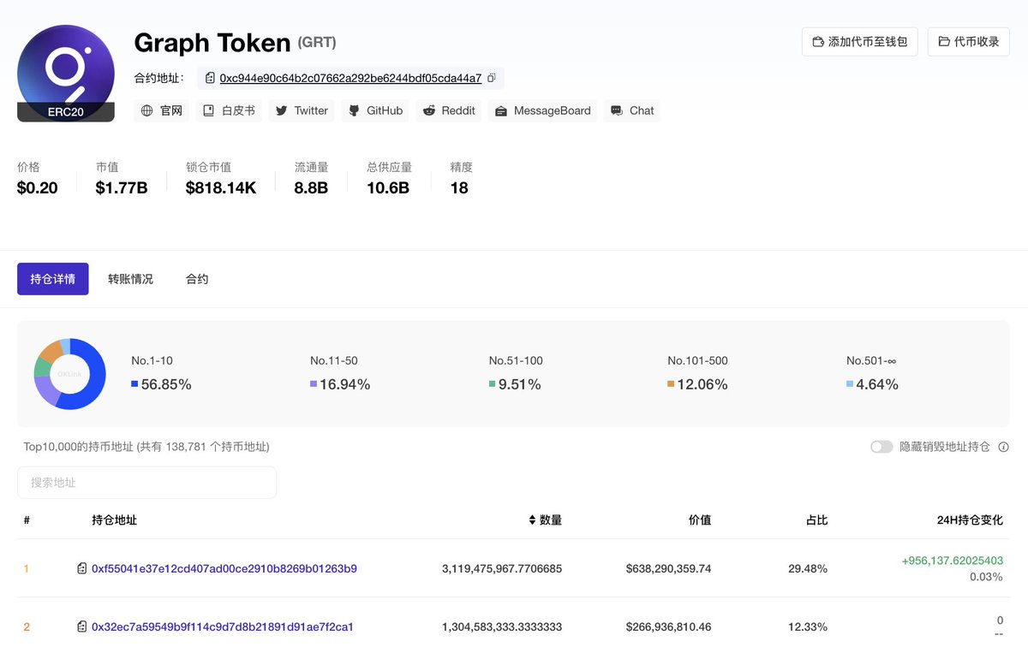The width and height of the screenshot is (1028, 653).
Task: Click the $1.77B market cap value
Action: tap(122, 188)
